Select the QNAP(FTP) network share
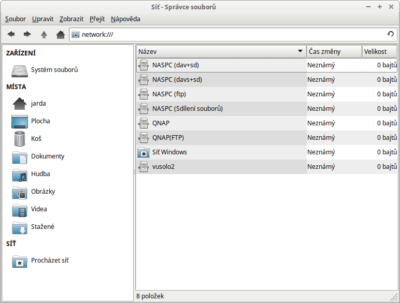The image size is (400, 303). click(168, 138)
